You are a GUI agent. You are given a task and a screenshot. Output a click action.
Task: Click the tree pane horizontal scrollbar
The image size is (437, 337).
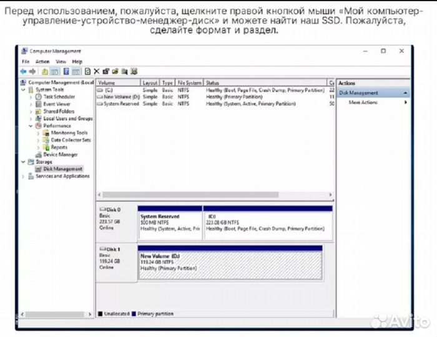(55, 314)
